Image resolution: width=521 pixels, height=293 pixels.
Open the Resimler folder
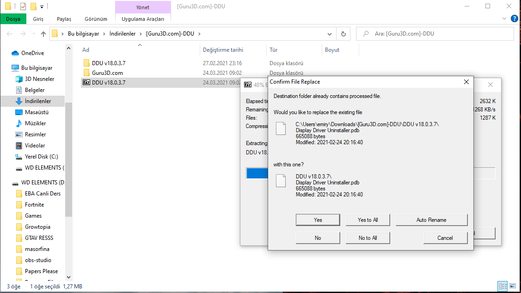click(x=35, y=134)
